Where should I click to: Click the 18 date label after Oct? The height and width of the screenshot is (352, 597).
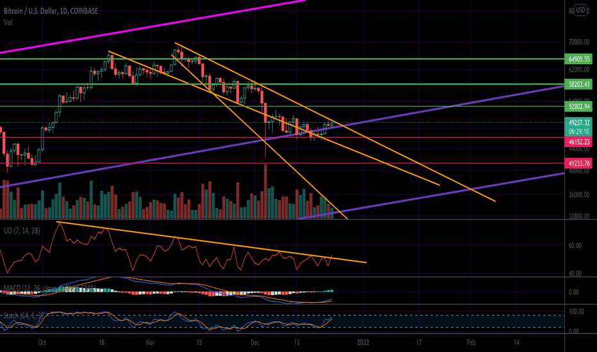coord(101,342)
